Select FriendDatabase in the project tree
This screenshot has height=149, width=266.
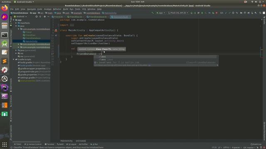(33, 38)
